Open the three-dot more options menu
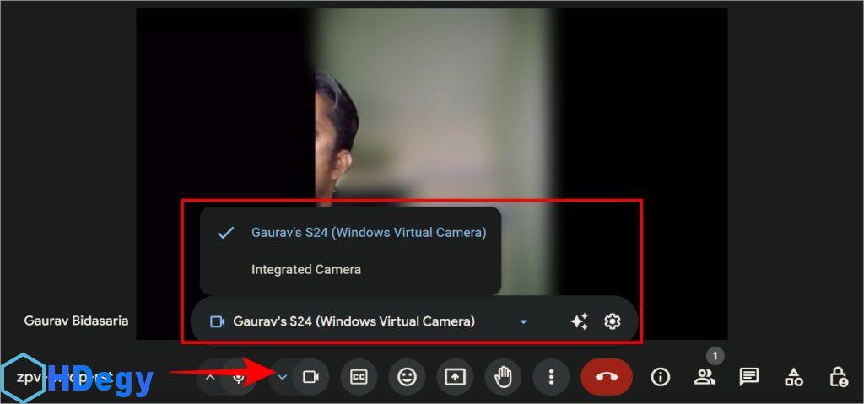864x404 pixels. coord(551,377)
